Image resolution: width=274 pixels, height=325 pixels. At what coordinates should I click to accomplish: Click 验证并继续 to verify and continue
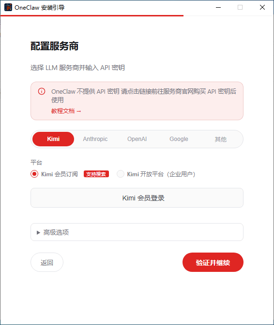pyautogui.click(x=213, y=262)
